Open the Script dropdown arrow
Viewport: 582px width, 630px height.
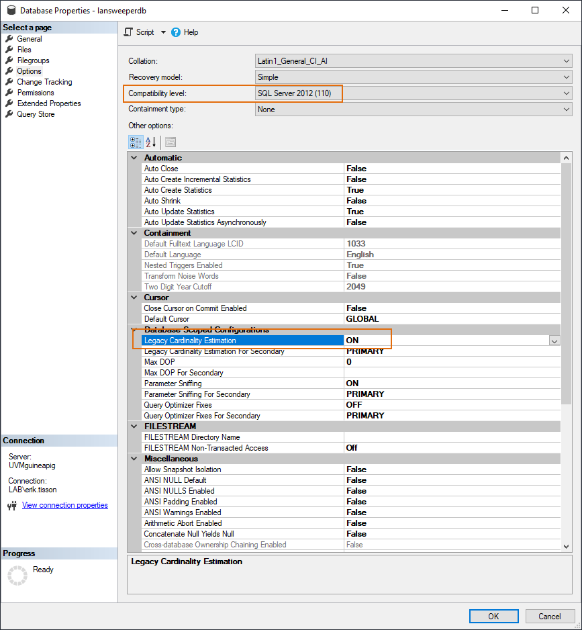coord(163,32)
